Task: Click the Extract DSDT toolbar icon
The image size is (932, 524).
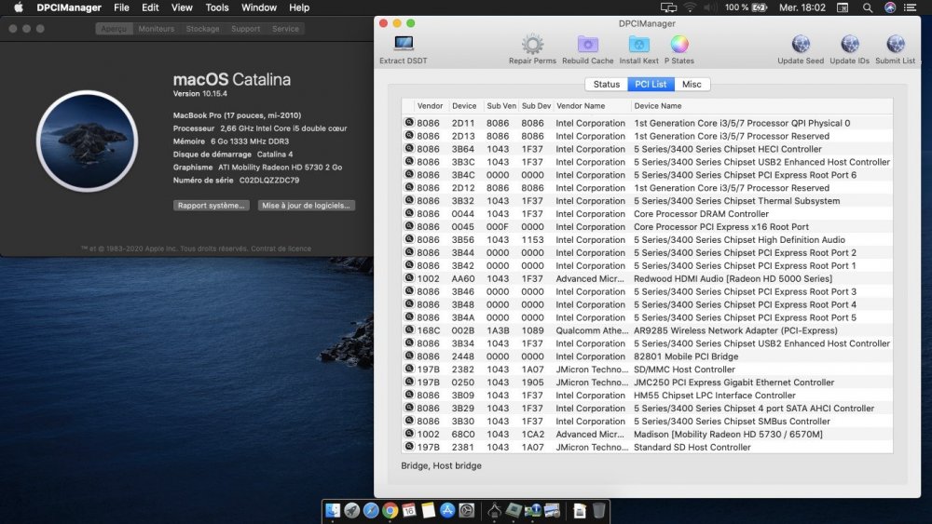Action: click(404, 44)
